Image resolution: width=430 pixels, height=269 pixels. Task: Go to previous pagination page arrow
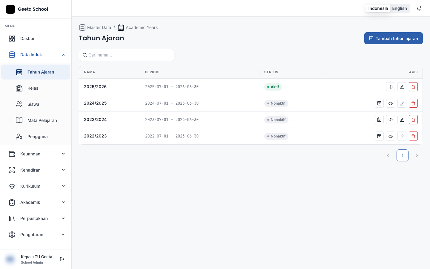pyautogui.click(x=388, y=155)
